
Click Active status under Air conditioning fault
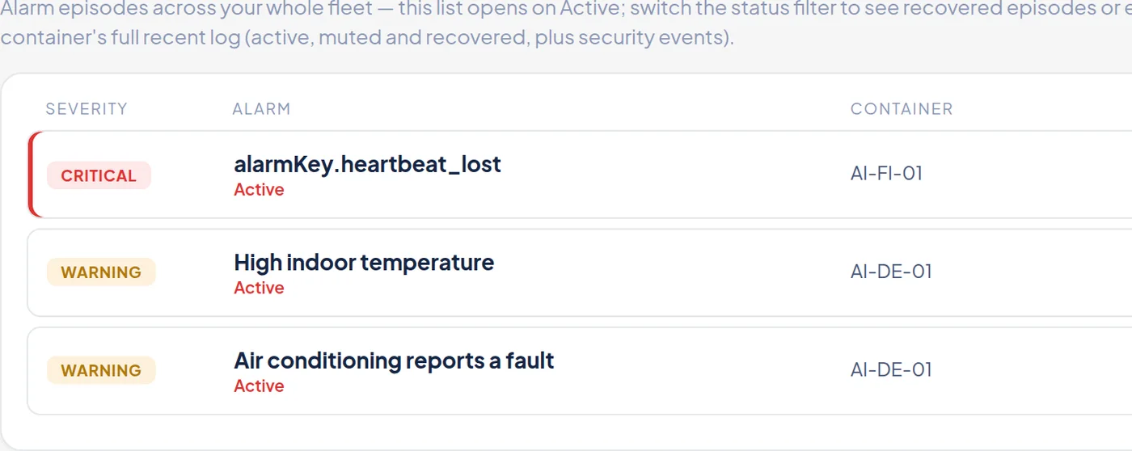point(259,386)
